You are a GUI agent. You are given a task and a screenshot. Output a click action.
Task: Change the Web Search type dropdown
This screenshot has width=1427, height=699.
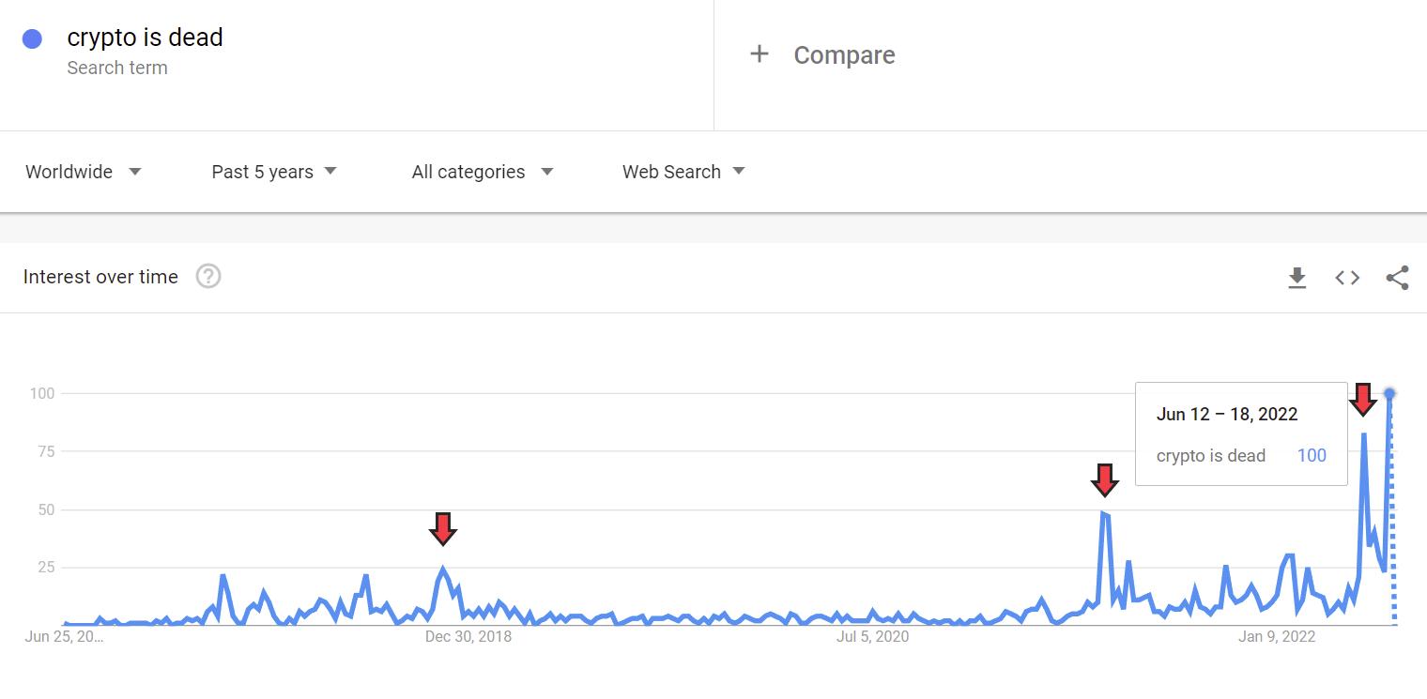(683, 172)
